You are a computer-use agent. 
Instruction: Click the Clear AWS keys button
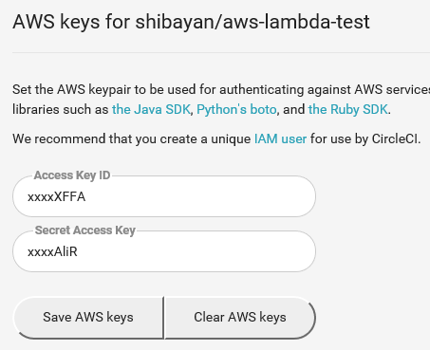point(240,317)
